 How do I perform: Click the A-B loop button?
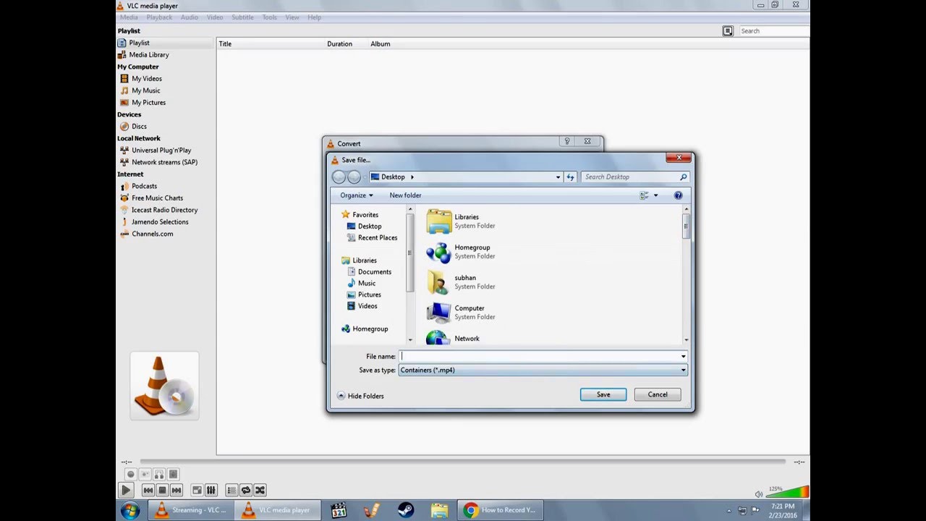click(x=159, y=475)
